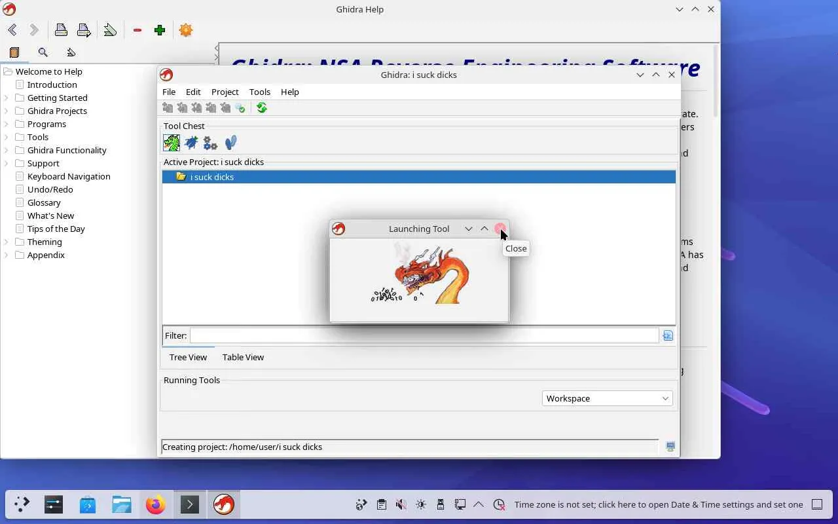
Task: Open the clipboard tray icon
Action: (382, 504)
